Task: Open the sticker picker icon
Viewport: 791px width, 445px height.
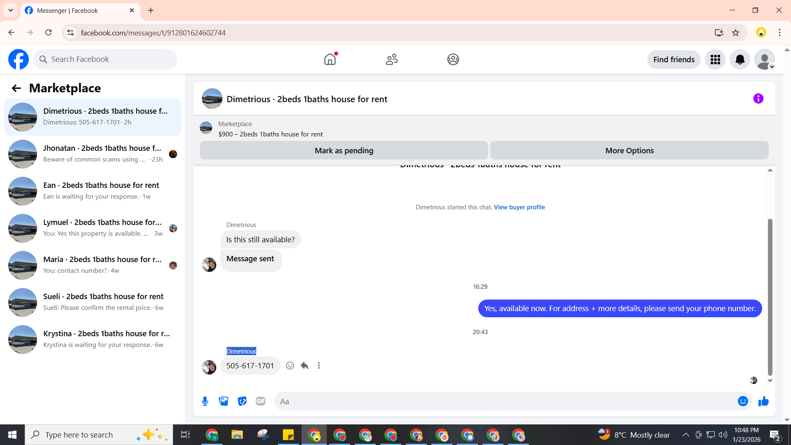Action: click(242, 401)
